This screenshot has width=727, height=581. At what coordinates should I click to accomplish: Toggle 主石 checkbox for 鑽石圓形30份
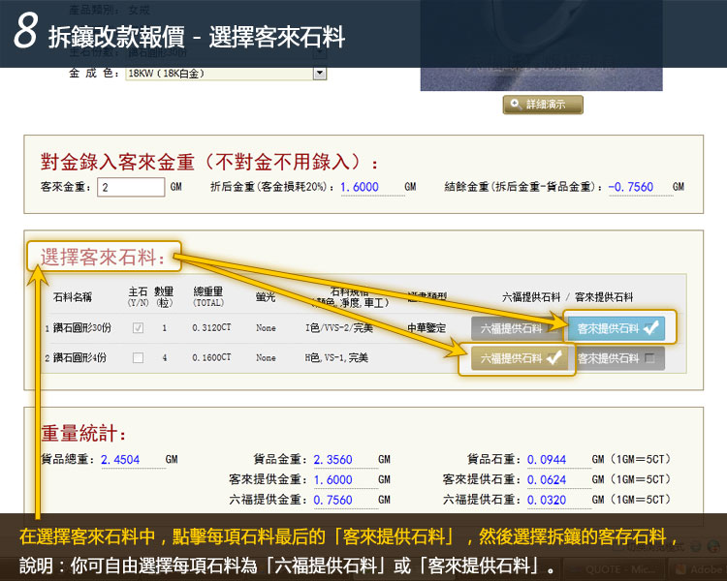138,328
